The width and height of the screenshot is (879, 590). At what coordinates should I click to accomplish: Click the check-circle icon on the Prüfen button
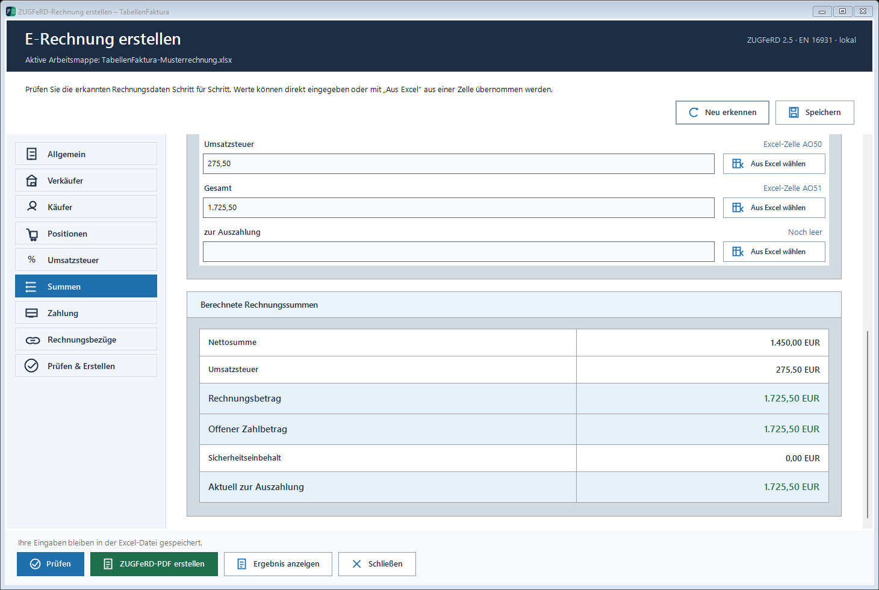35,564
